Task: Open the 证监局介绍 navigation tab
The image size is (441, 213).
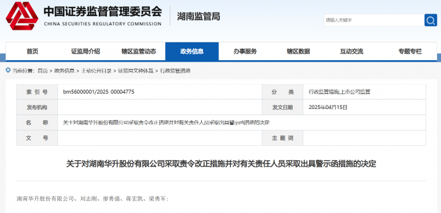Action: point(85,52)
